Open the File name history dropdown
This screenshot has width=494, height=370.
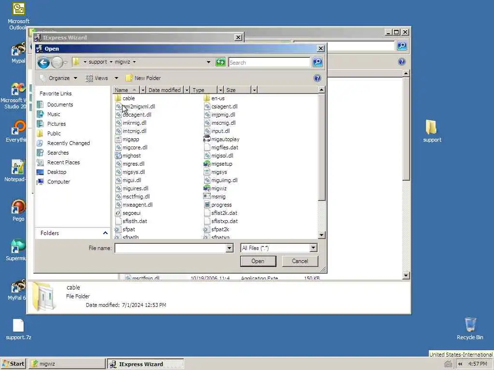(229, 248)
